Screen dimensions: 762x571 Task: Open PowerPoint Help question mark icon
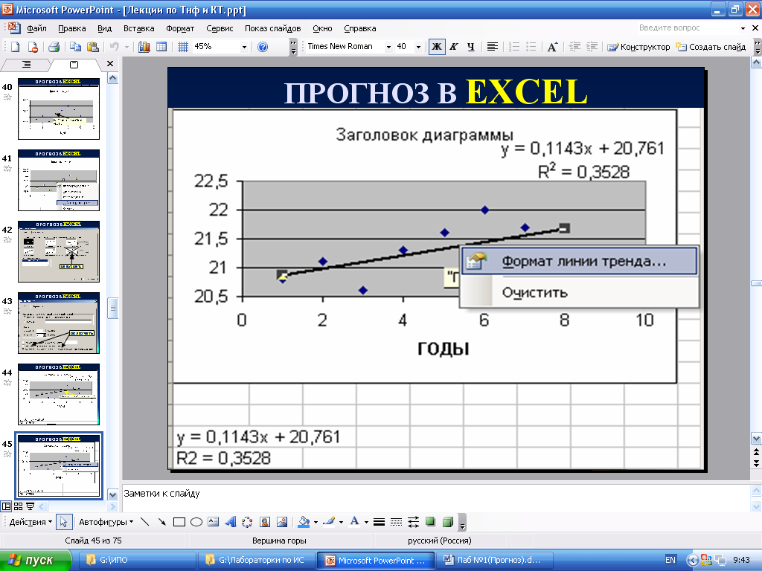tap(263, 47)
